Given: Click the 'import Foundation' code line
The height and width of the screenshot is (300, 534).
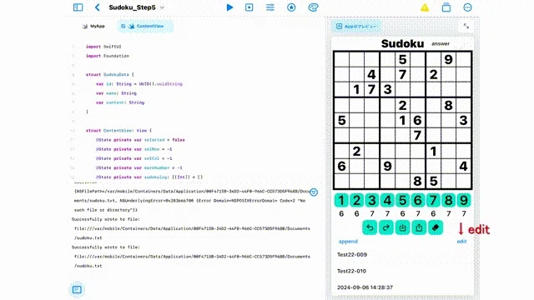Looking at the screenshot, I should pos(108,56).
